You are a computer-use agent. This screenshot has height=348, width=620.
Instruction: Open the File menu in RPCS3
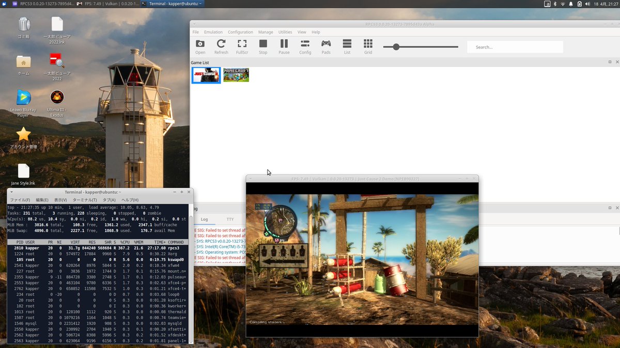click(196, 32)
